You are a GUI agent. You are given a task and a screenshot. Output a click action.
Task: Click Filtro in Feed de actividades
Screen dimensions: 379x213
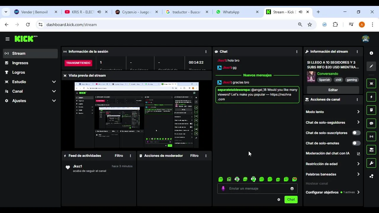[x=119, y=156]
